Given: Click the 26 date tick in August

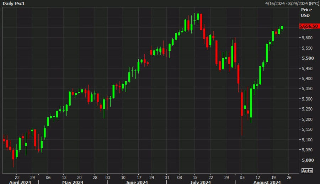Looking at the screenshot, I should click(x=289, y=177).
